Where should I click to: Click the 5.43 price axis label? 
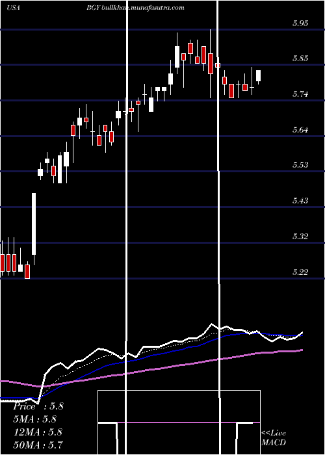pos(300,201)
